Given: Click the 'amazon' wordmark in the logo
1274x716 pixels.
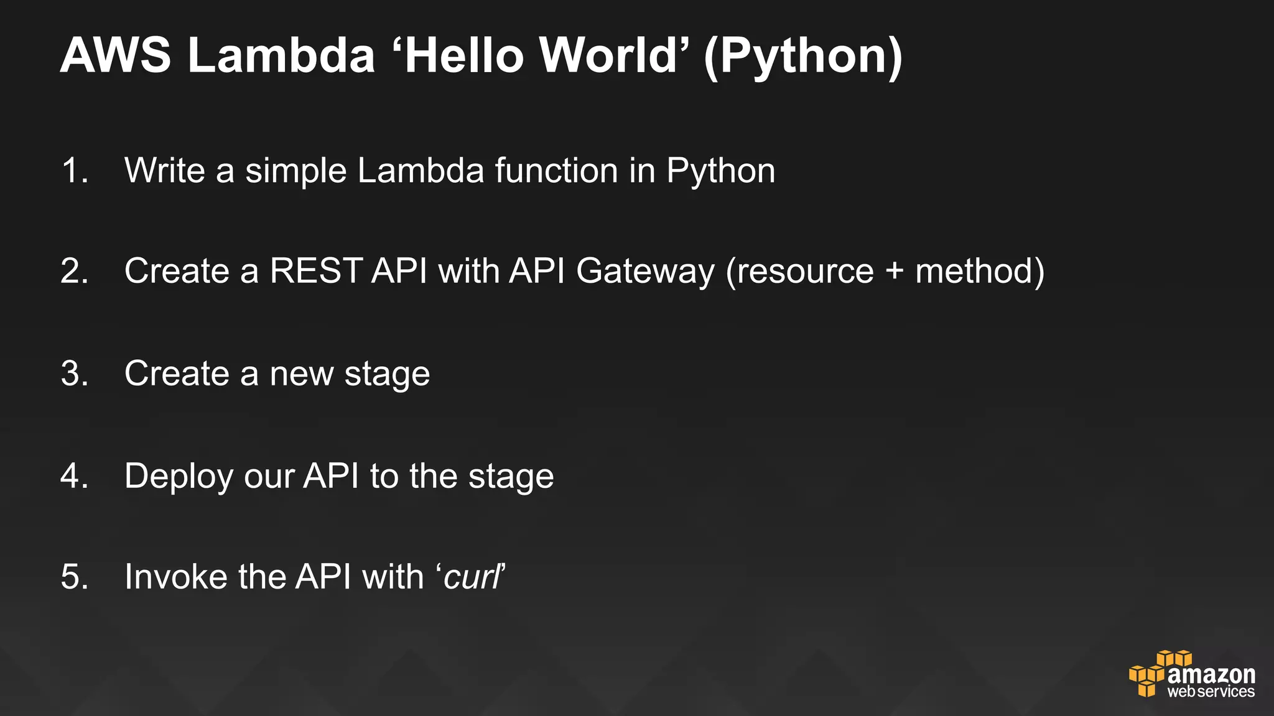Looking at the screenshot, I should point(1211,674).
